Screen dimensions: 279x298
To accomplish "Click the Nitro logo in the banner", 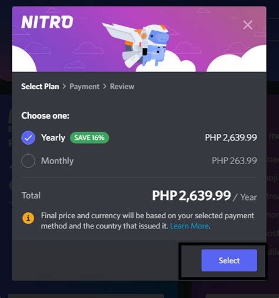I will coord(47,22).
